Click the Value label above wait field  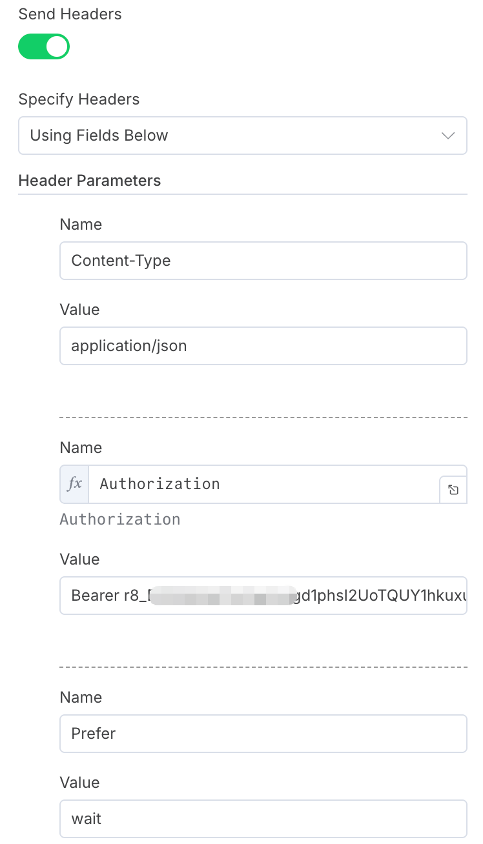tap(79, 783)
